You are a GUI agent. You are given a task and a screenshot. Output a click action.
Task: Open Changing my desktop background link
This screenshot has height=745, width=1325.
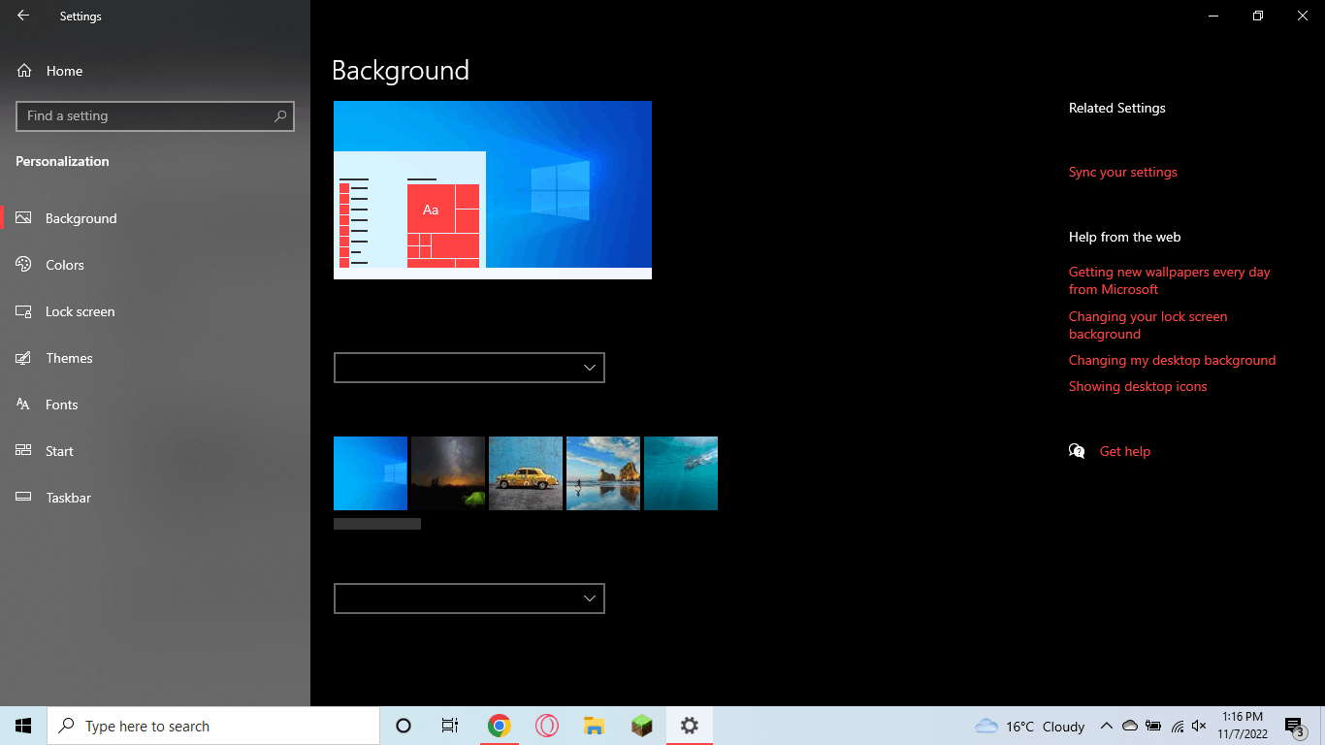click(x=1172, y=360)
